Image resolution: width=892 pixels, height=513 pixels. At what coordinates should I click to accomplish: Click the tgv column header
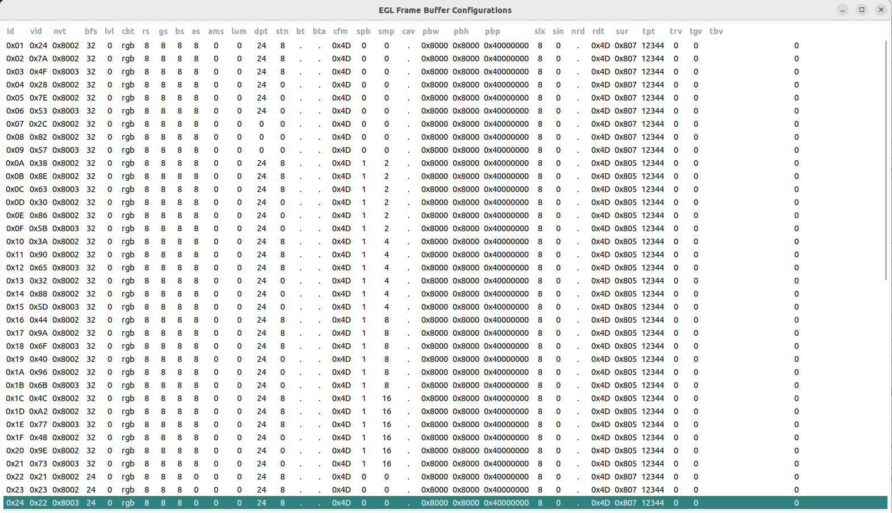tap(696, 31)
